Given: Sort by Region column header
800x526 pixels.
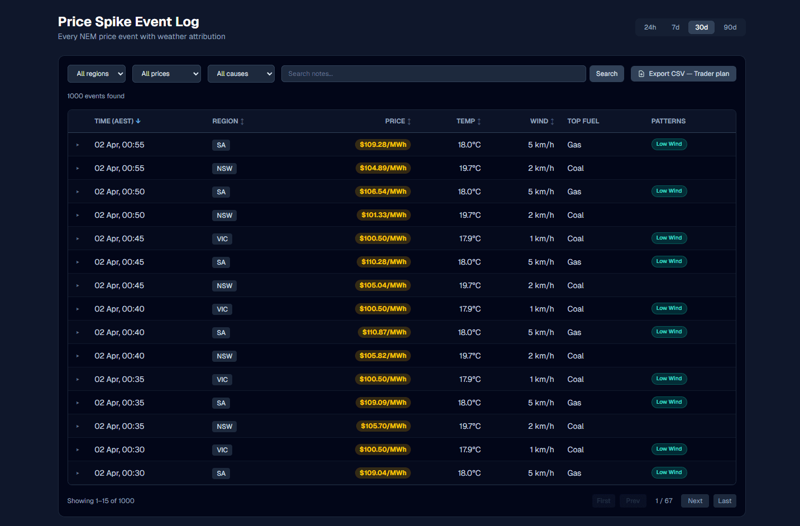Looking at the screenshot, I should (x=228, y=121).
